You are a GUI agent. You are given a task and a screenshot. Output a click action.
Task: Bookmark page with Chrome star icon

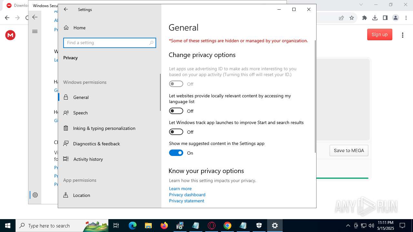pyautogui.click(x=352, y=18)
